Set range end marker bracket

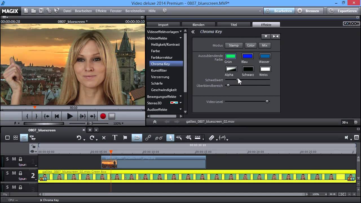click(36, 116)
